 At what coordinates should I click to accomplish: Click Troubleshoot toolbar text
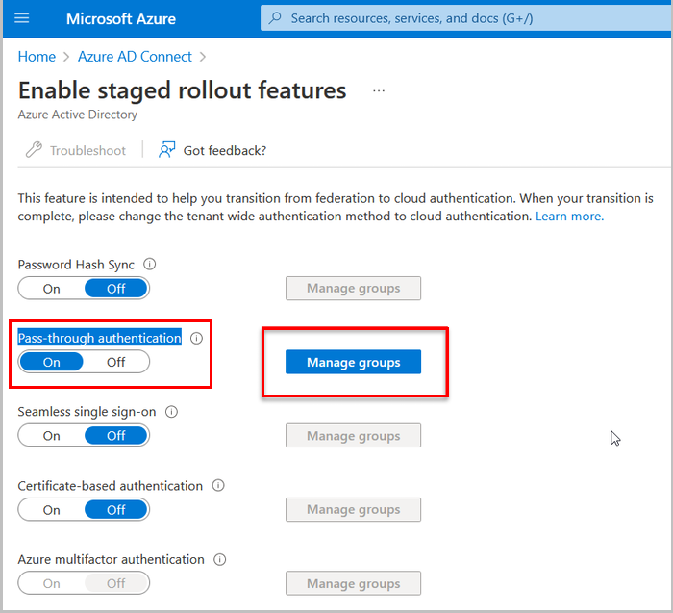(87, 150)
